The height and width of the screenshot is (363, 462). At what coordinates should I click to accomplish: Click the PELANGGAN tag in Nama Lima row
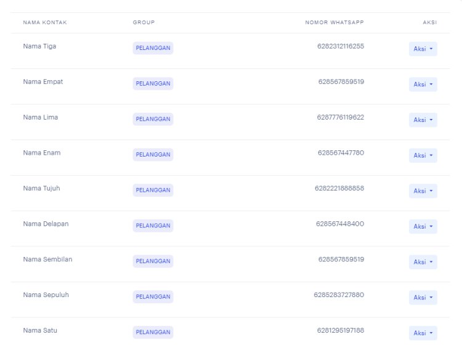click(x=153, y=120)
